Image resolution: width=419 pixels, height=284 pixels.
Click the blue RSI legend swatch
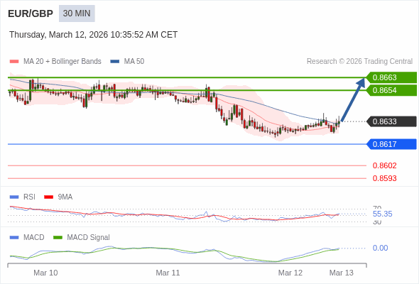point(14,197)
